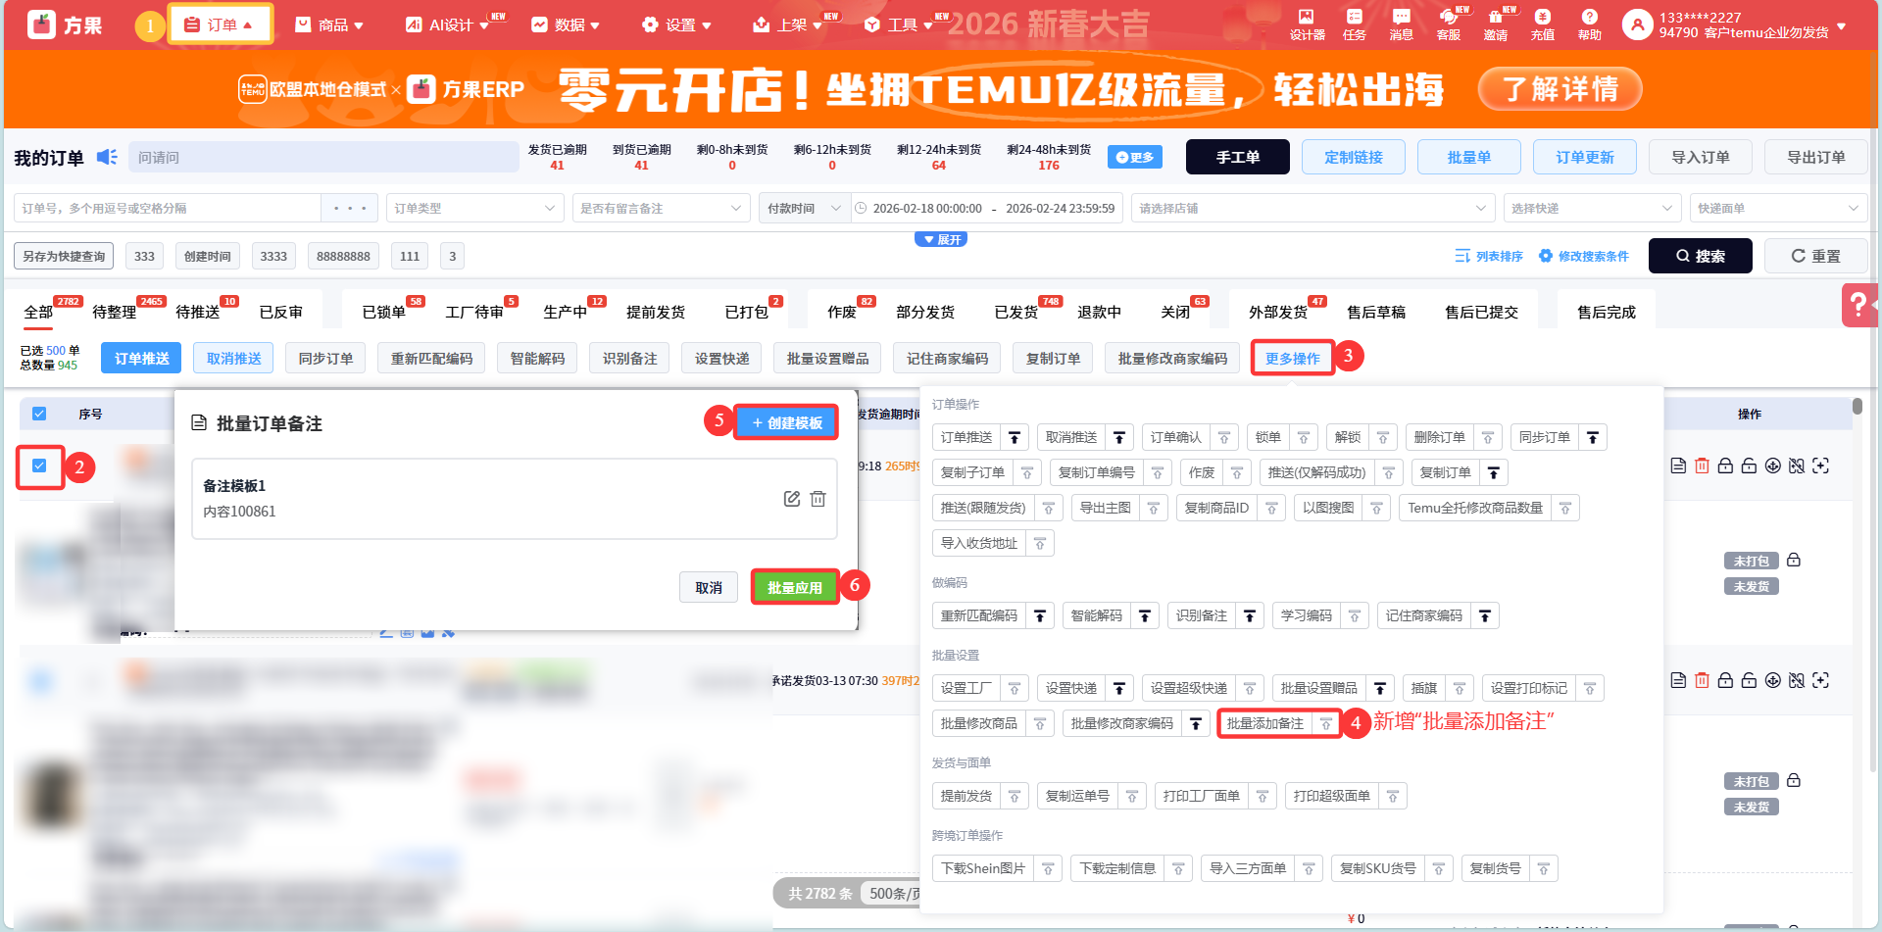Click the scan-plus frame icon in first order row
Image resolution: width=1882 pixels, height=932 pixels.
coord(1820,466)
